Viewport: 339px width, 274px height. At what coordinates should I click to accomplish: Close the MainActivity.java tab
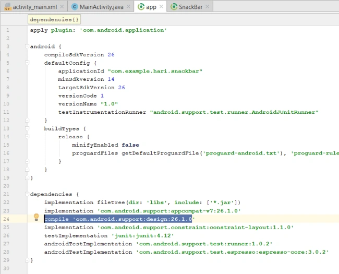(x=128, y=7)
